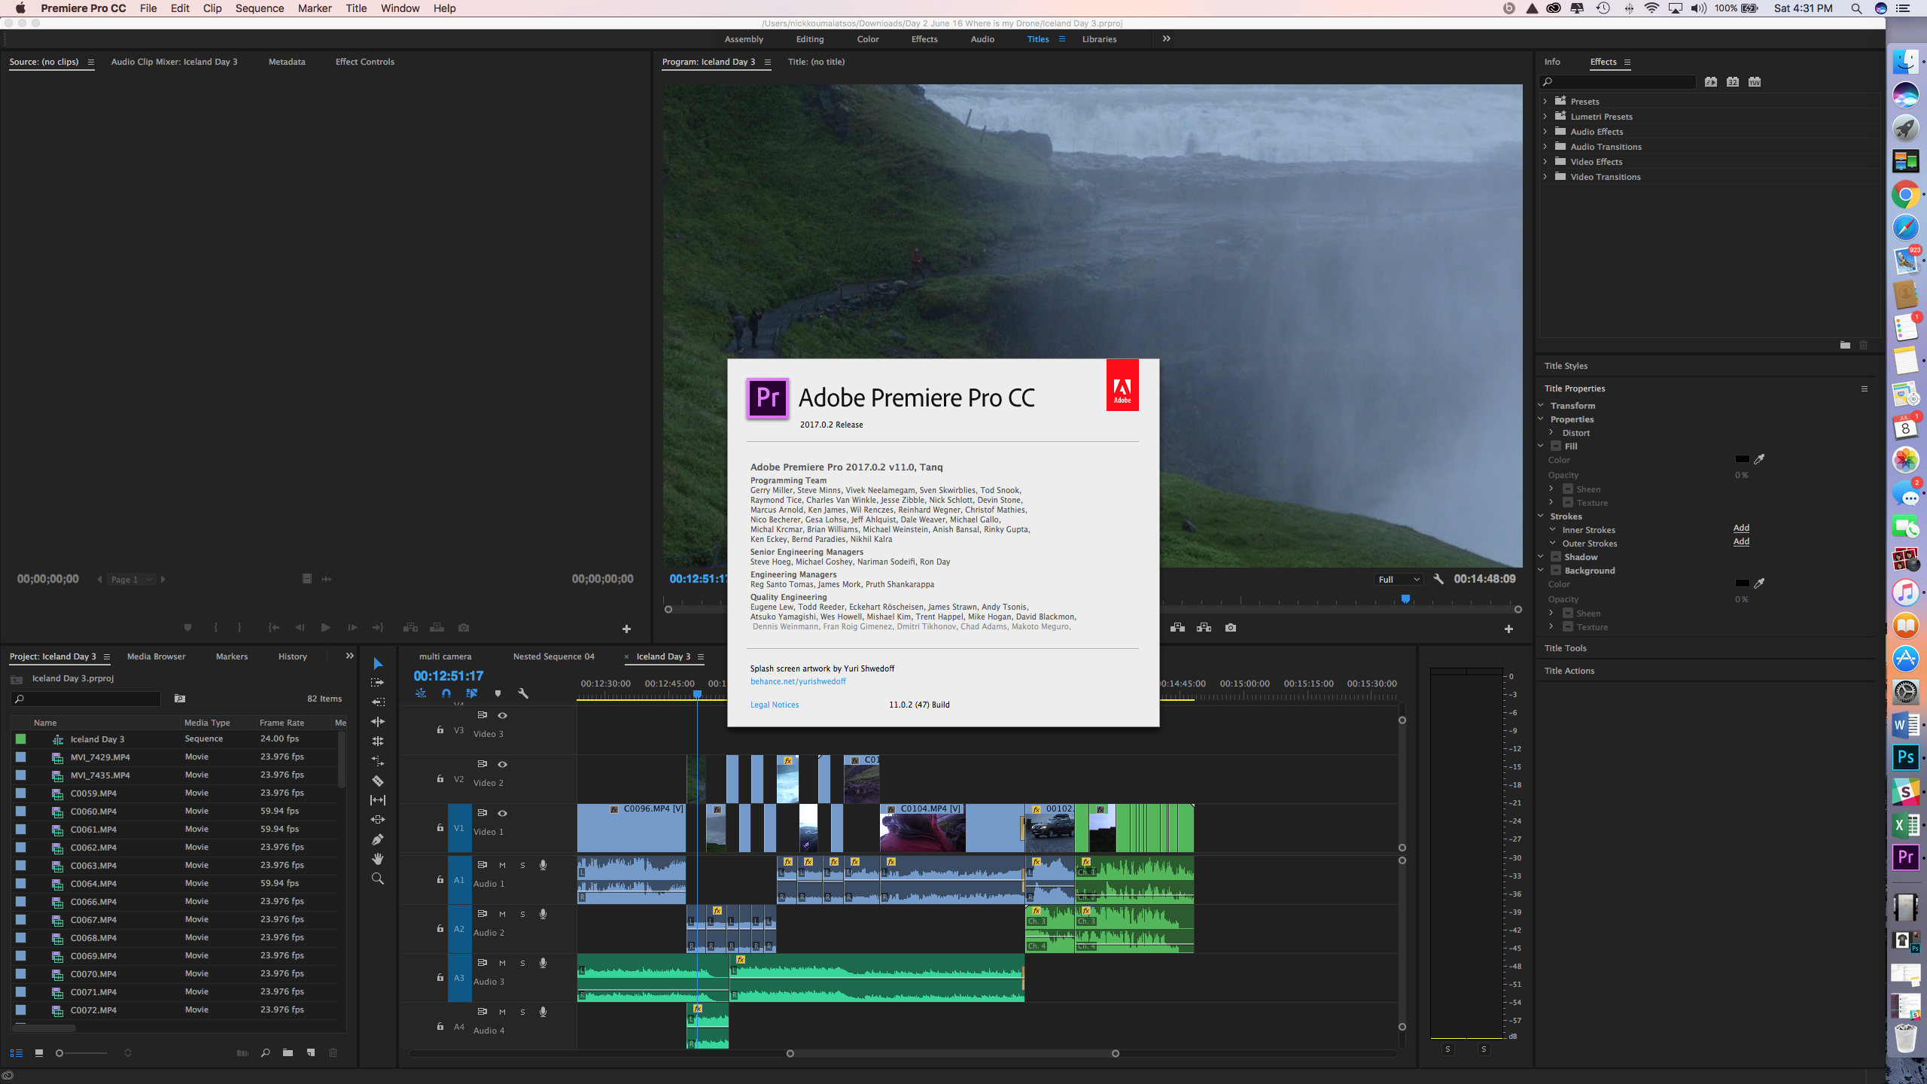Toggle Linked Selection in timeline
The height and width of the screenshot is (1084, 1927).
[x=472, y=693]
